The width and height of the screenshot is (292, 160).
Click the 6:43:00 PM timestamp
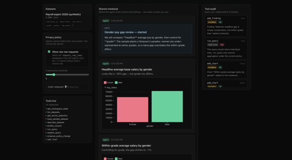pyautogui.click(x=117, y=140)
